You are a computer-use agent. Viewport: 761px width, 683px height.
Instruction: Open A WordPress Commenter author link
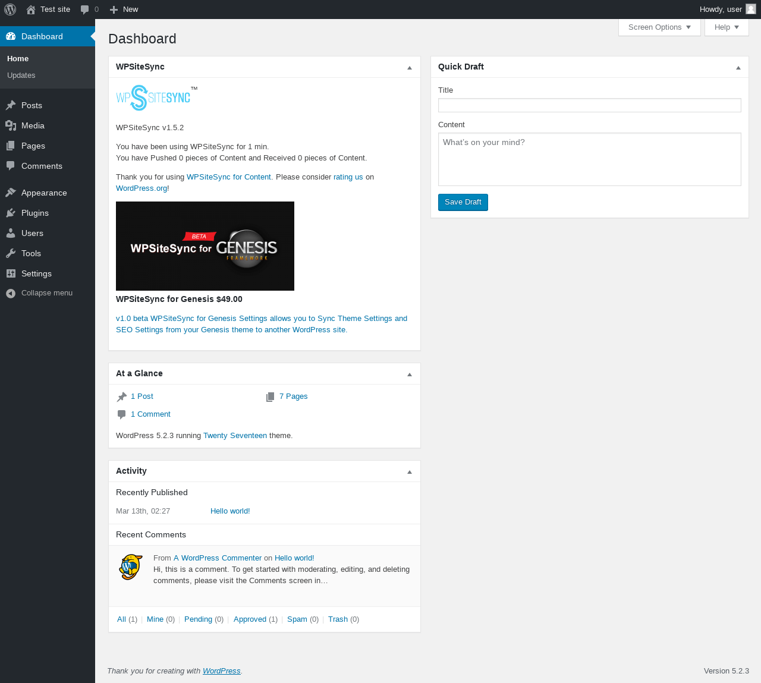[218, 558]
